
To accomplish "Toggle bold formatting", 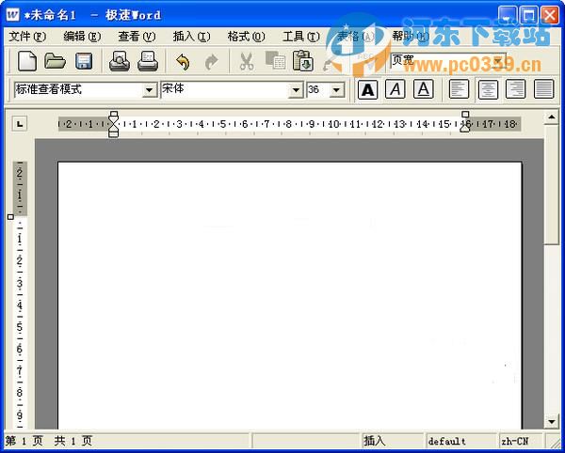I will pos(367,89).
